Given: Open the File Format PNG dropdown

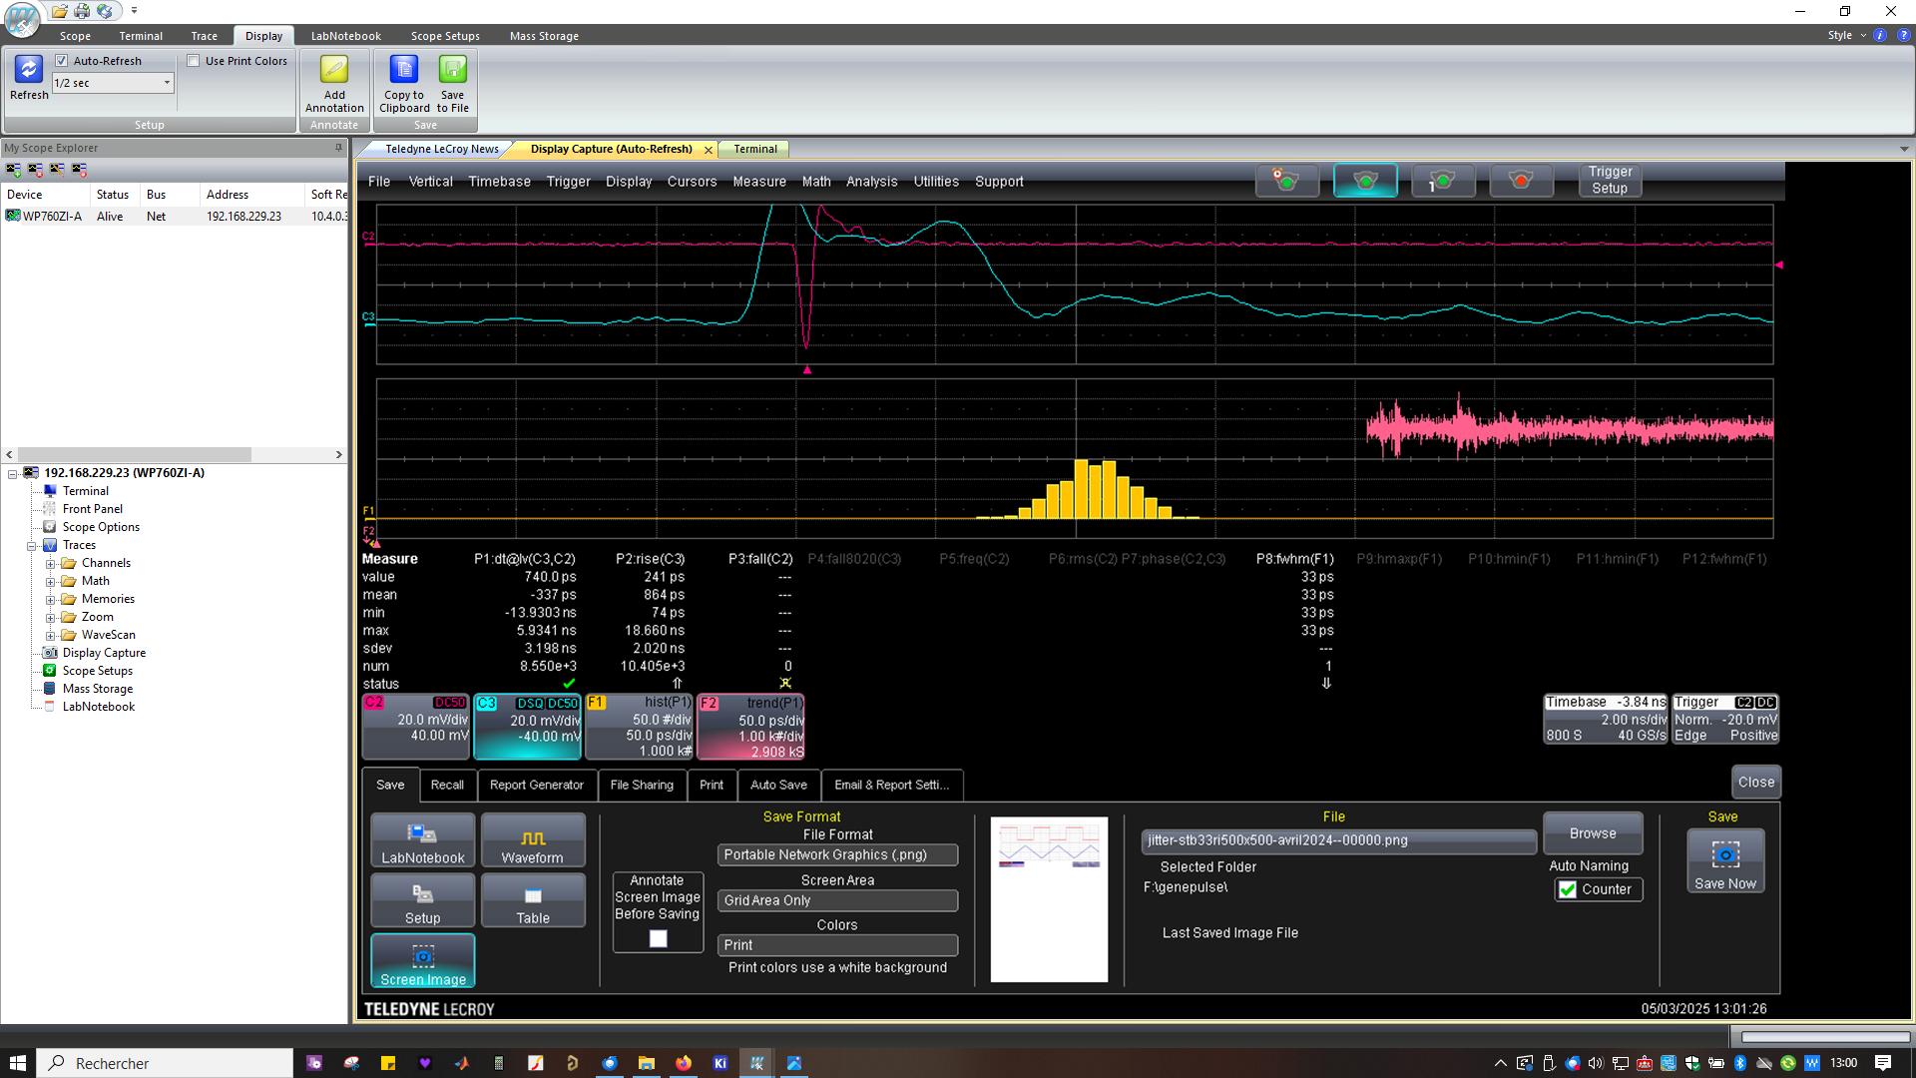Looking at the screenshot, I should (x=836, y=855).
